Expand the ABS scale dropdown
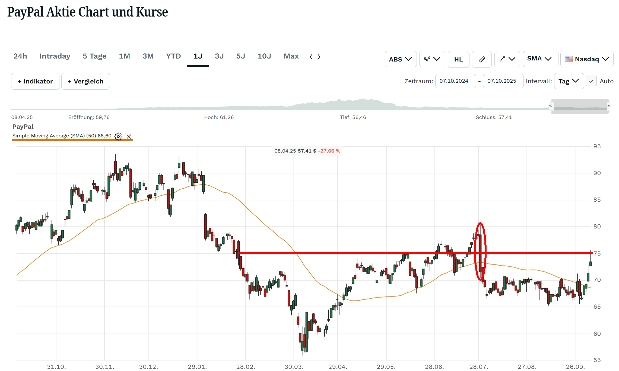Screen dimensions: 619x371 (x=400, y=59)
